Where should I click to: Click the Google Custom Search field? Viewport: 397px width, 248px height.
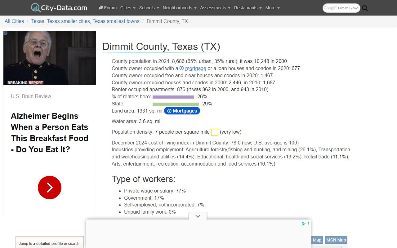coord(341,8)
